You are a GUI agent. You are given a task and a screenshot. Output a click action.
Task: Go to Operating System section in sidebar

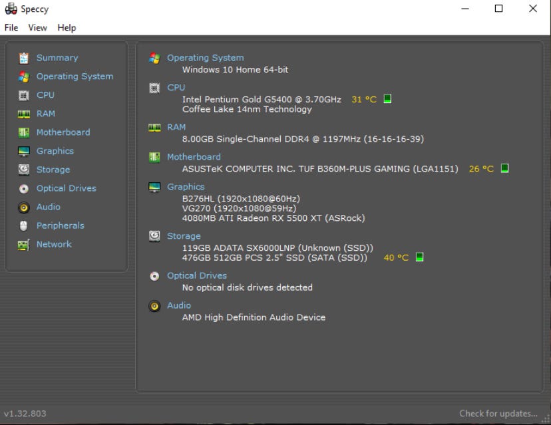(75, 76)
